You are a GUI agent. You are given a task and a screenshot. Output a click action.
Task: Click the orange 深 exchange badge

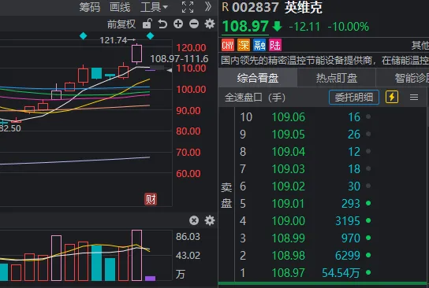tap(244, 45)
